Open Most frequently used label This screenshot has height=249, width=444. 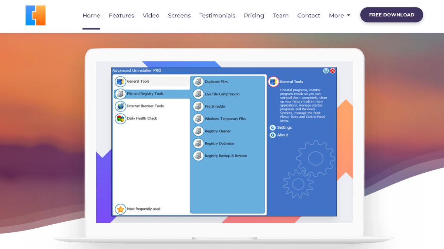[144, 209]
